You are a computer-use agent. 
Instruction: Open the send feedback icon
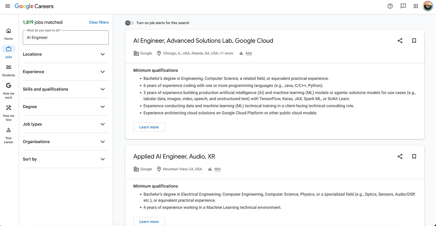(x=403, y=6)
